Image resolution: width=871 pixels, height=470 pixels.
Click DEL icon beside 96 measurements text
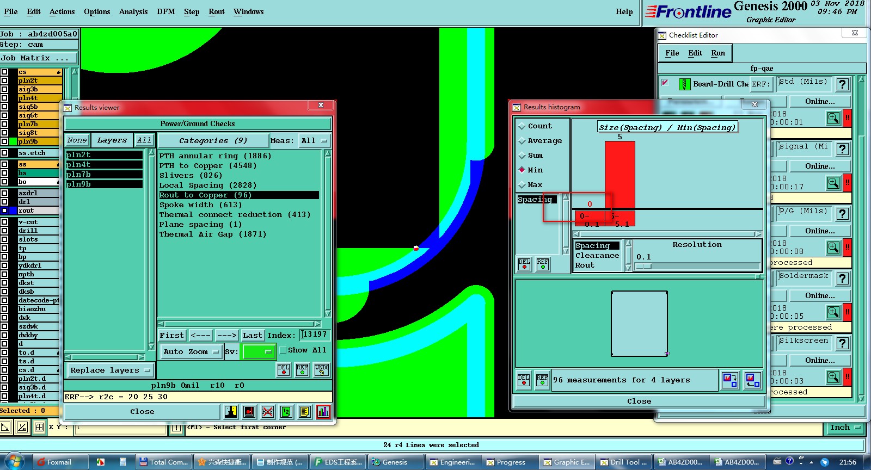point(524,380)
